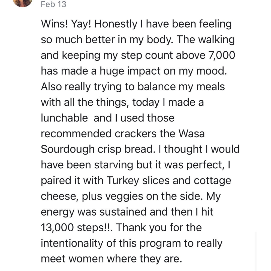Click the Feb 13 post date

coord(53,4)
